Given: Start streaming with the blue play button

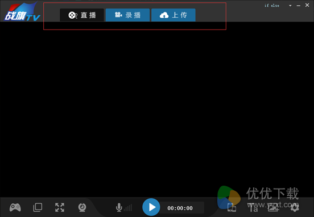Looking at the screenshot, I should pyautogui.click(x=151, y=207).
